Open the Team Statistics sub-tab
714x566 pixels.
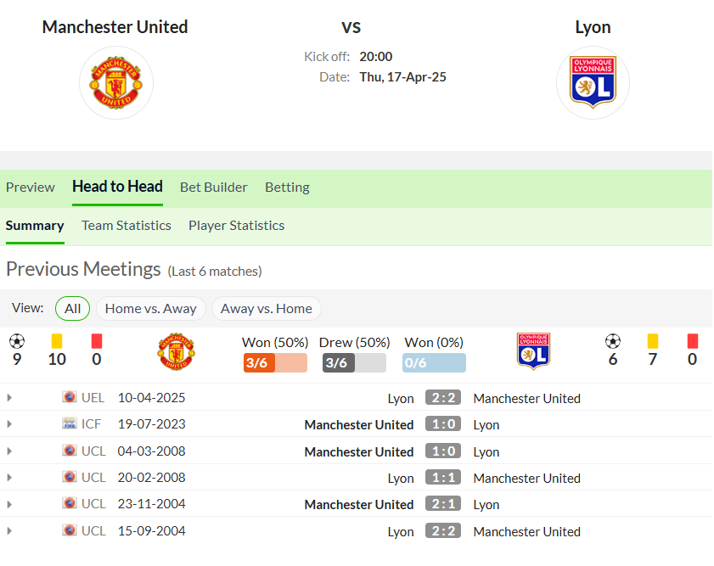(x=126, y=226)
